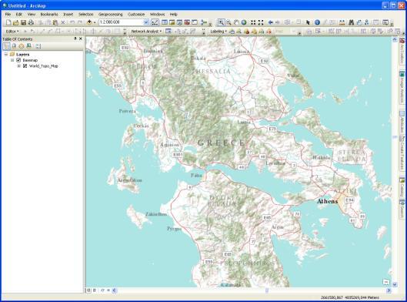
Task: Open the ArcToolbox docked side tab
Action: pyautogui.click(x=402, y=51)
